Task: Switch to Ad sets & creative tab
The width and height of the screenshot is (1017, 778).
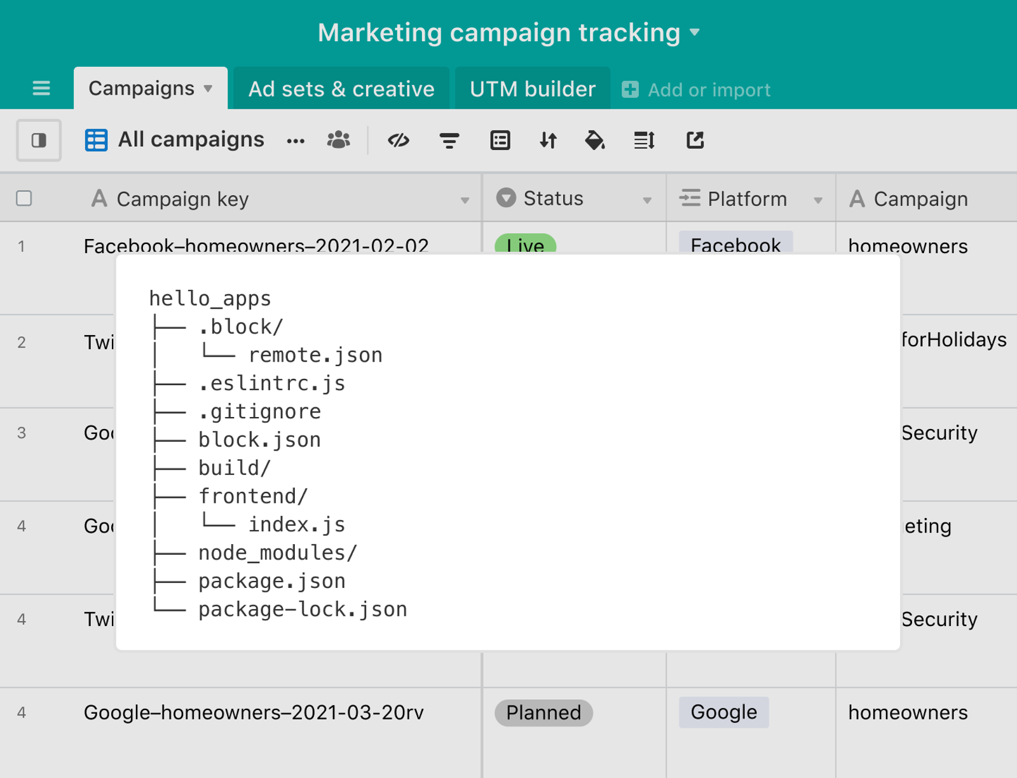Action: [x=341, y=88]
